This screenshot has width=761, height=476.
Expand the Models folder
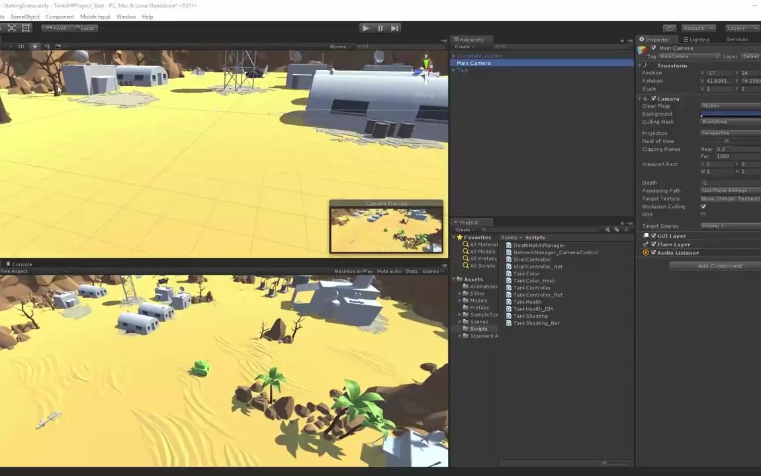click(460, 301)
